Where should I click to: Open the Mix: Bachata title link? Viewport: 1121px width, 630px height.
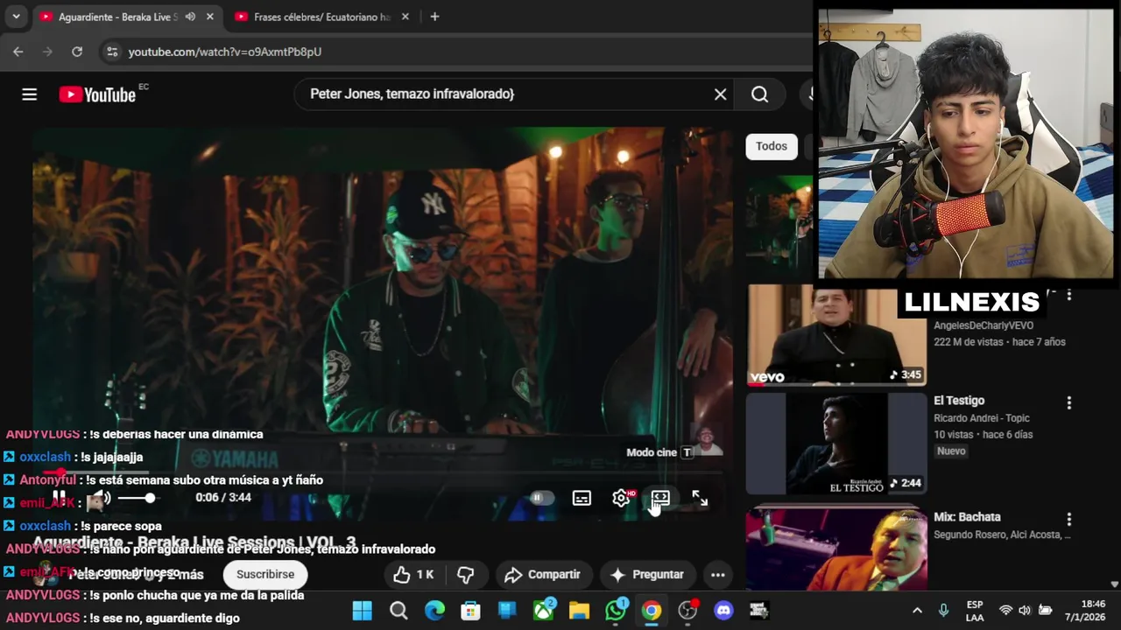pos(967,517)
